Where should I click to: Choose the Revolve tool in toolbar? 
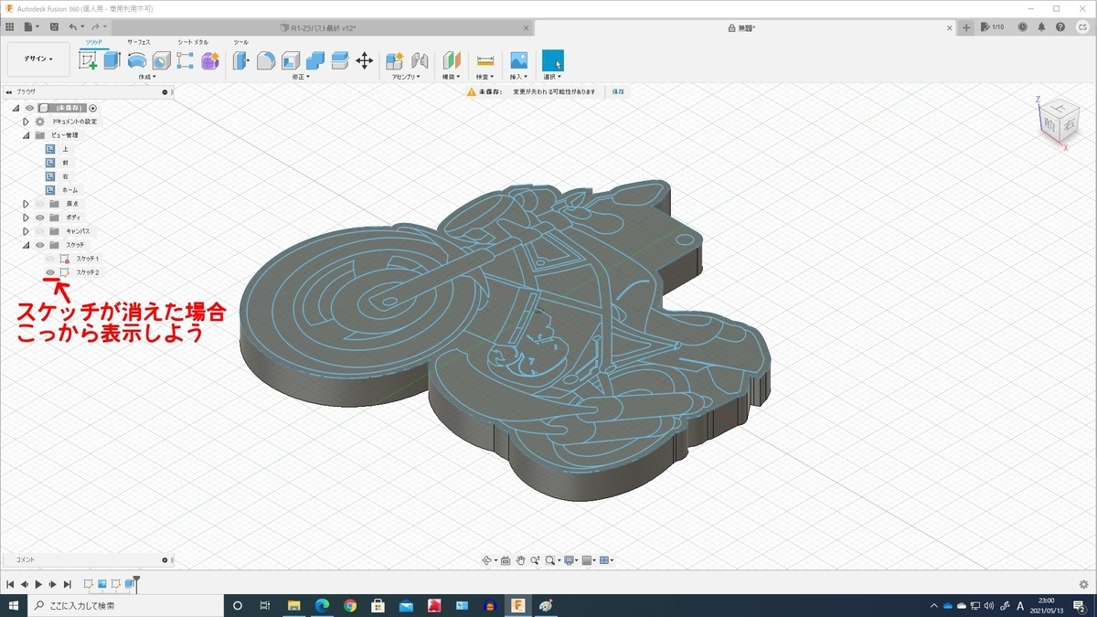tap(136, 60)
